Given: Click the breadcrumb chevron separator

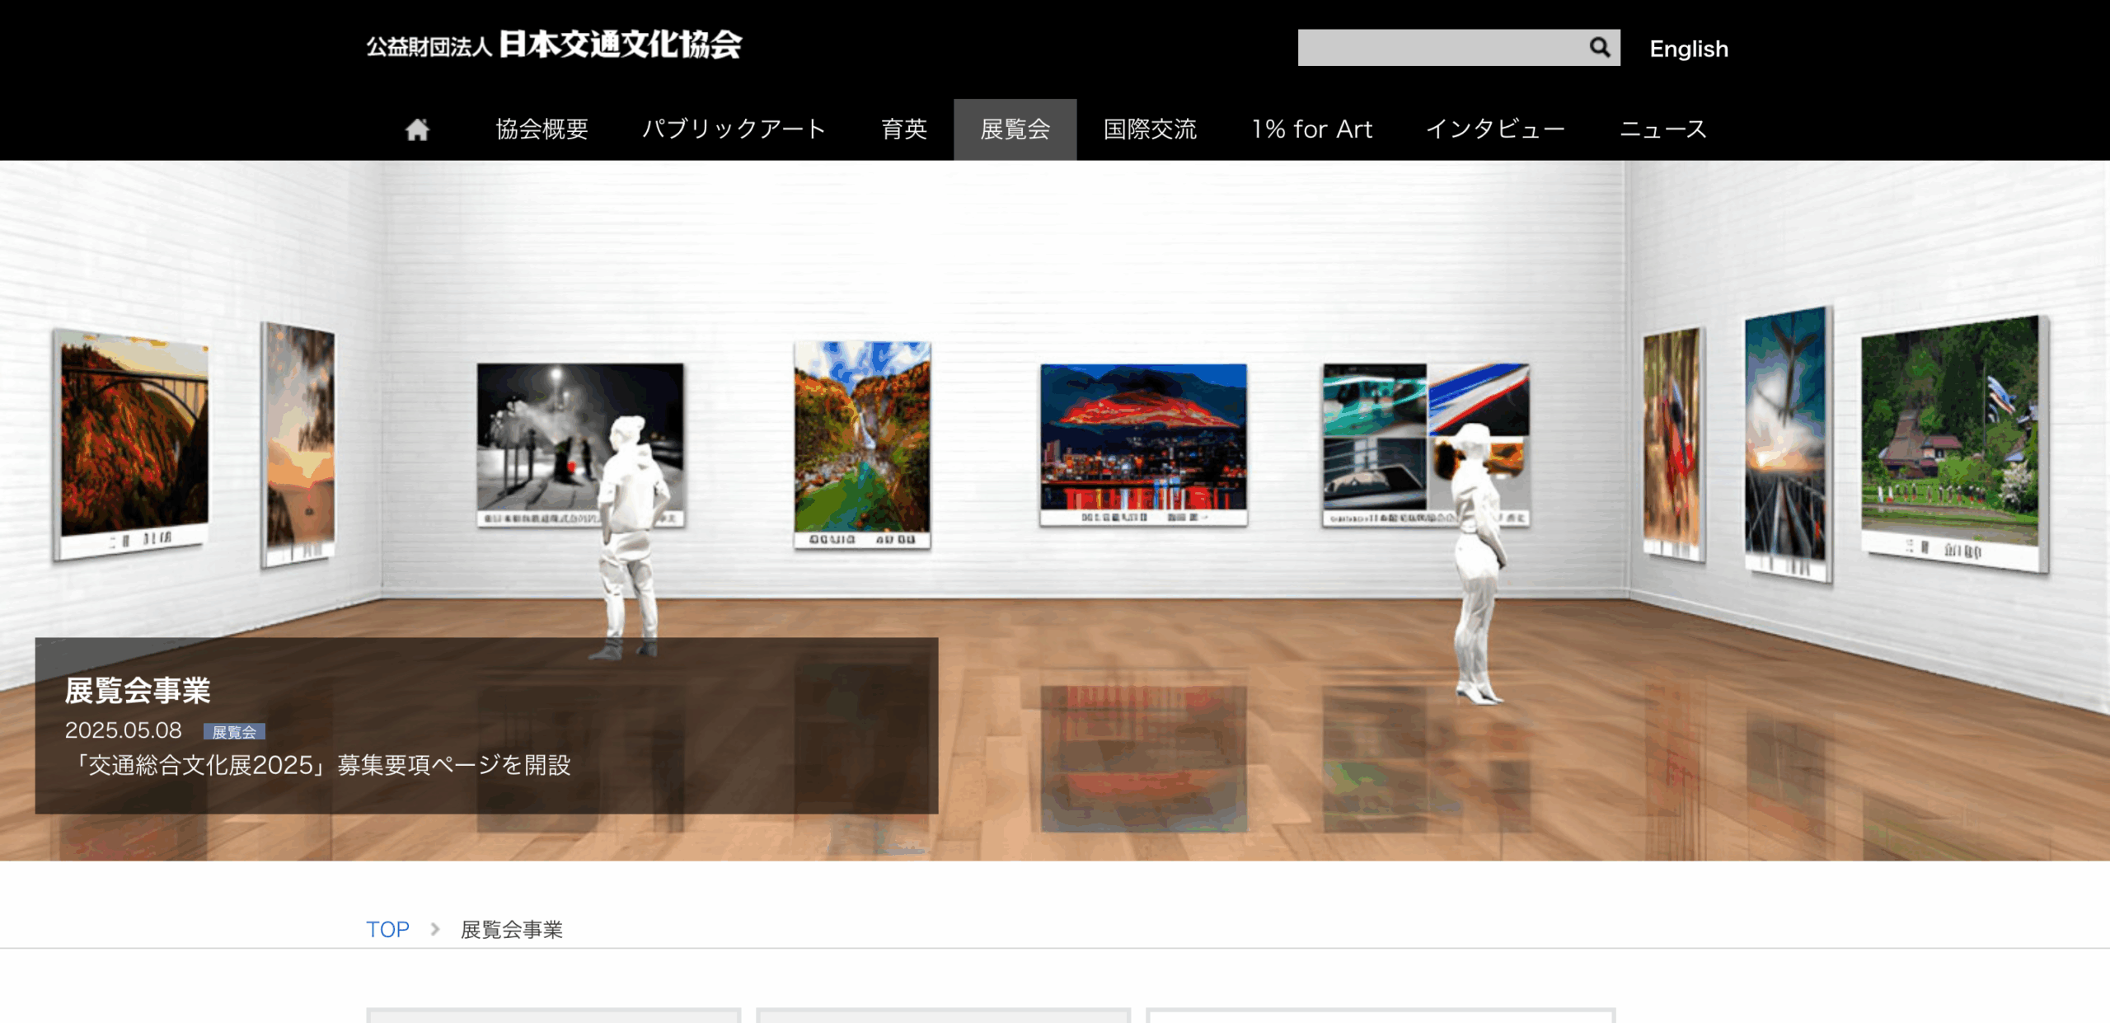Looking at the screenshot, I should [x=434, y=929].
